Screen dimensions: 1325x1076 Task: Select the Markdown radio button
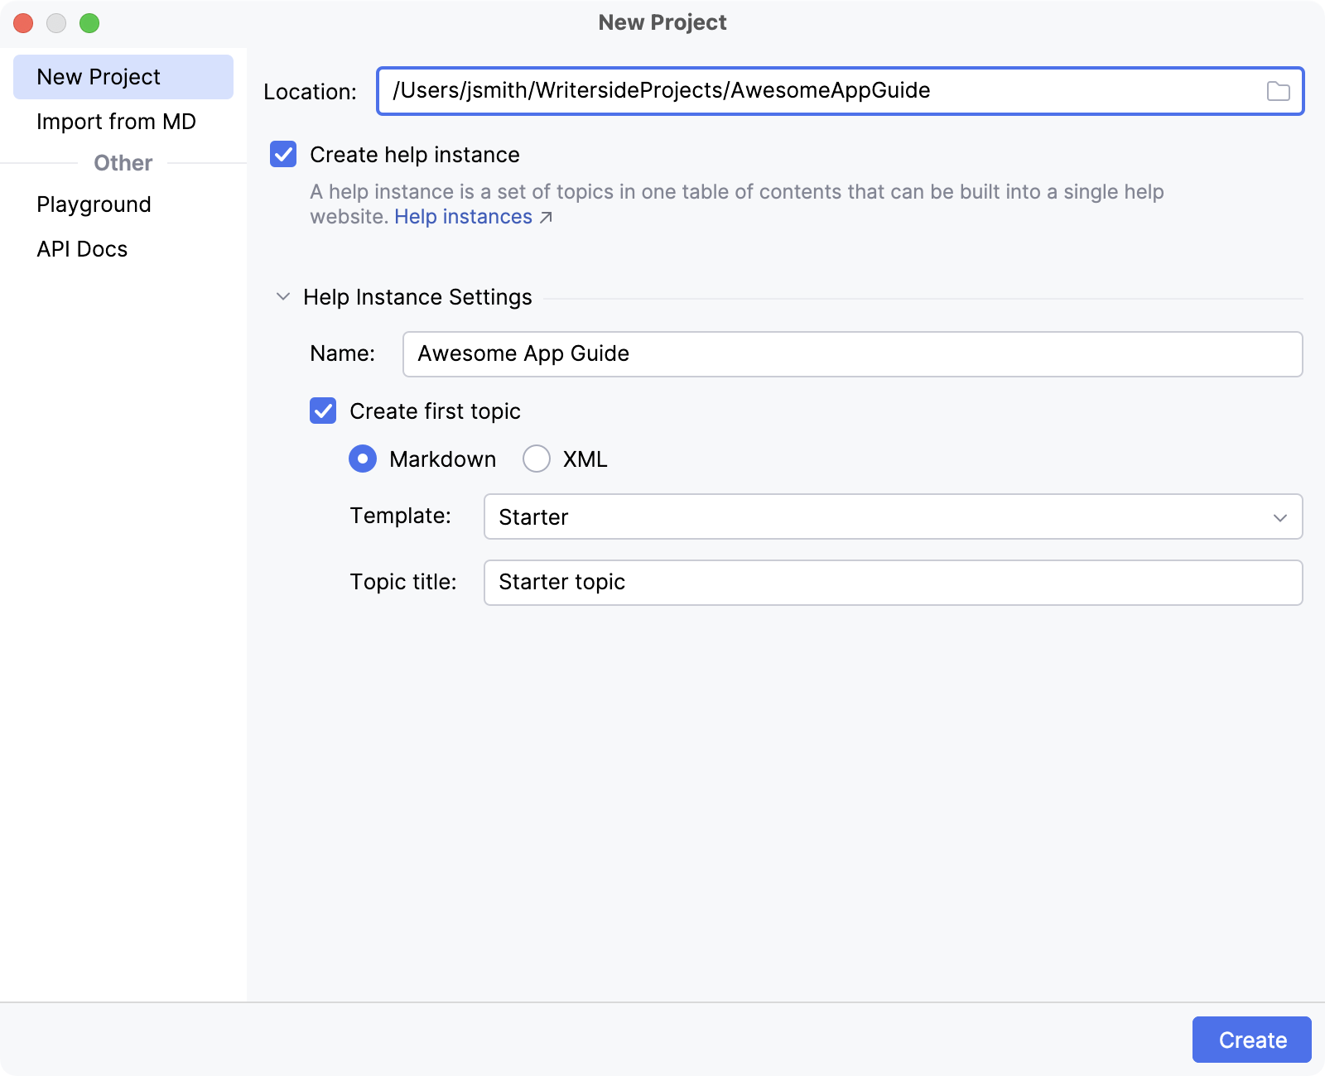pos(363,459)
